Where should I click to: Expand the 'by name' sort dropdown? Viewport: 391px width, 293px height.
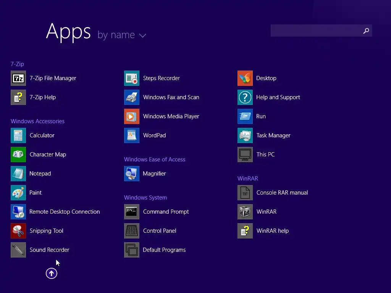click(x=121, y=35)
